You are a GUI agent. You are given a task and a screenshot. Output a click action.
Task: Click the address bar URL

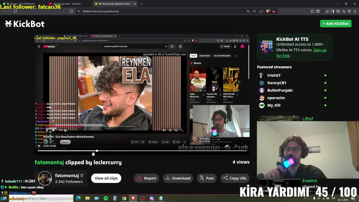(101, 11)
